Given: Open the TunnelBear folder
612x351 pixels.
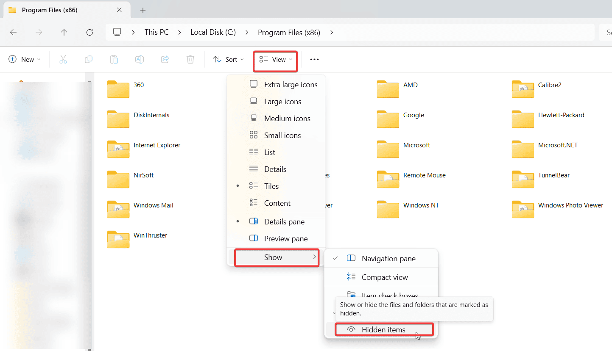Looking at the screenshot, I should (541, 179).
